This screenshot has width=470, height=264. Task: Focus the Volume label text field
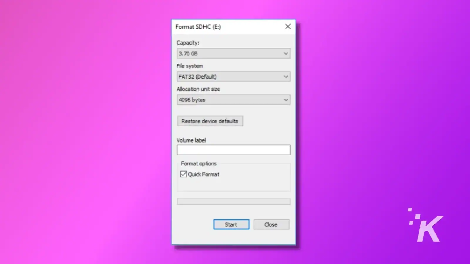pyautogui.click(x=234, y=150)
